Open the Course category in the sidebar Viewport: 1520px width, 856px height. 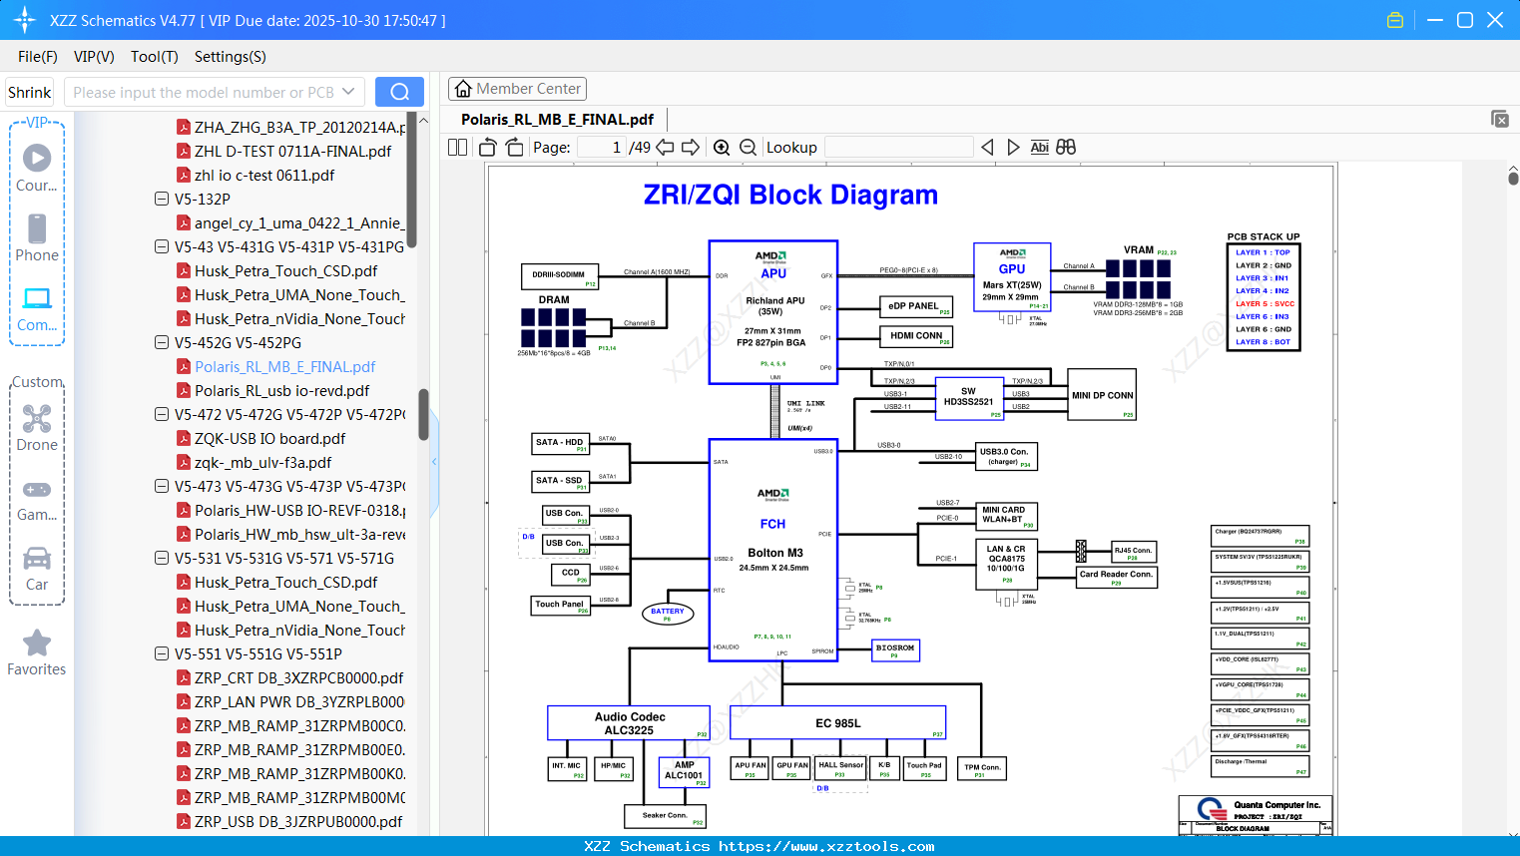point(37,168)
